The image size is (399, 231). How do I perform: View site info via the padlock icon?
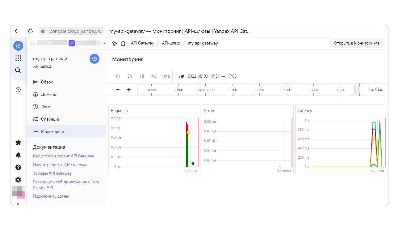(43, 31)
